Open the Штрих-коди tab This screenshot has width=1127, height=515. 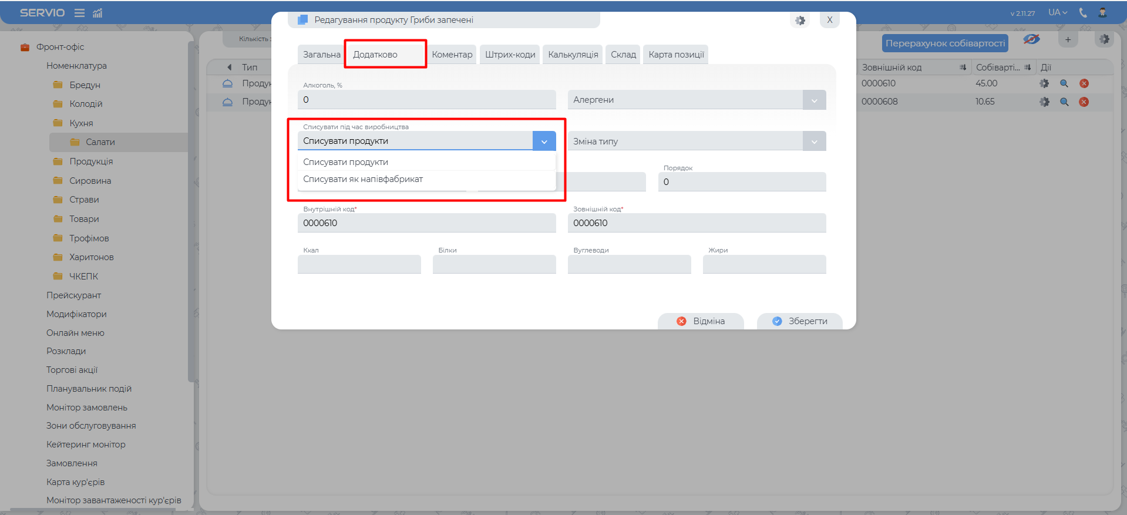click(510, 55)
